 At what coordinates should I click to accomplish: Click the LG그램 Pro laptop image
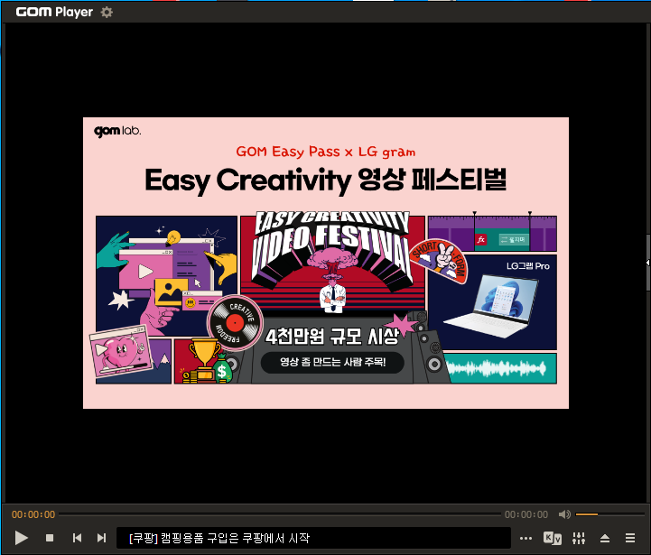click(x=492, y=306)
